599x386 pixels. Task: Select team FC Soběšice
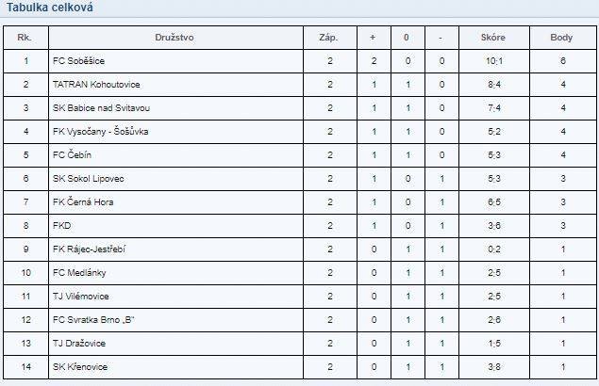(78, 60)
